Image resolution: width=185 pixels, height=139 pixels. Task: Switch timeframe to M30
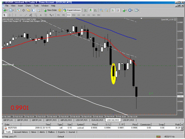(x=74, y=15)
